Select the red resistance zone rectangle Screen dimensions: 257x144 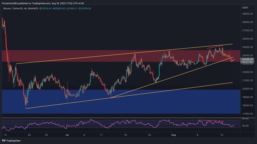click(x=121, y=56)
